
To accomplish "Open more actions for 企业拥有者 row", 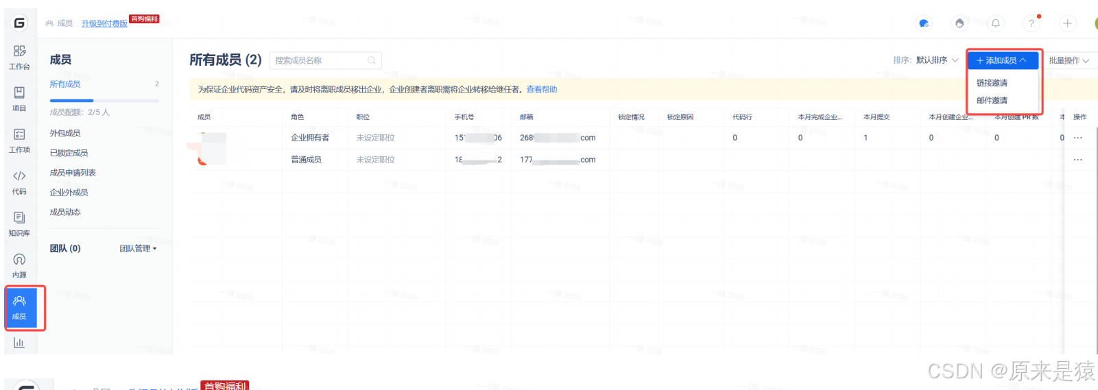I will click(x=1078, y=138).
